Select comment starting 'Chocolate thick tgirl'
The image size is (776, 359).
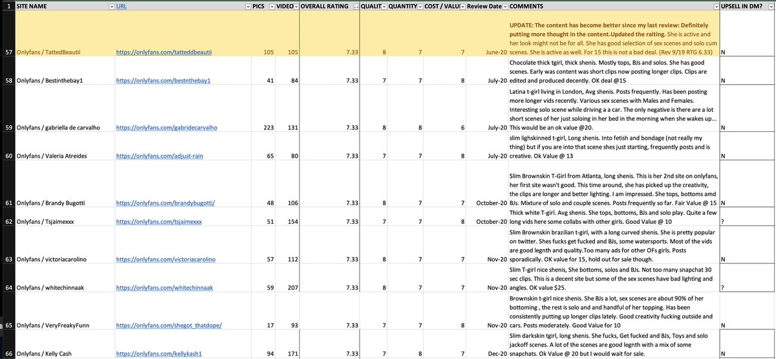[614, 72]
